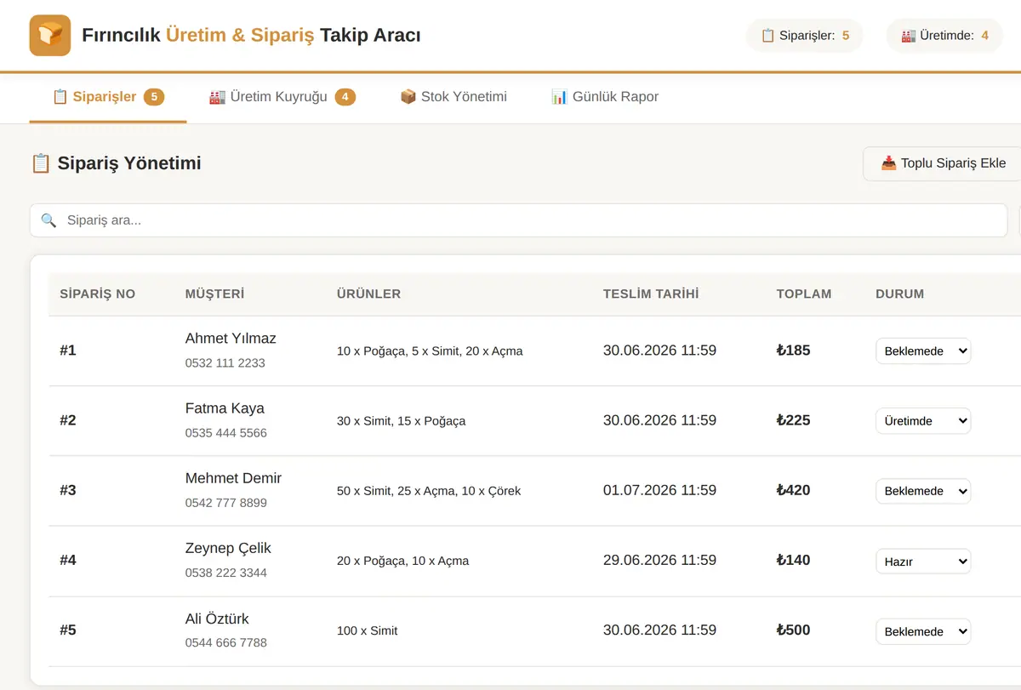Click the TOPLAM column header
Screen dimensions: 1021x690
point(804,294)
